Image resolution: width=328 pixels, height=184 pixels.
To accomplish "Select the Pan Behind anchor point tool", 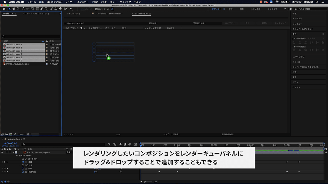I will 32,9.
